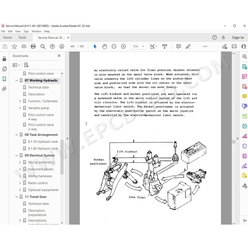Add file to starred via star icon

[x=15, y=46]
